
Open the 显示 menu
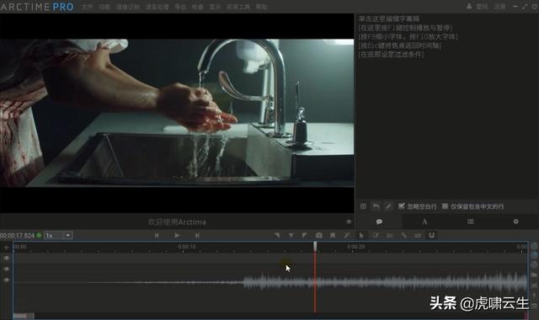pos(216,7)
